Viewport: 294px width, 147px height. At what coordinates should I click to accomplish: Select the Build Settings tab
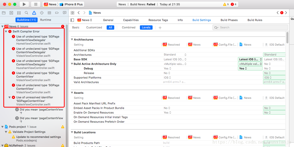tap(202, 20)
